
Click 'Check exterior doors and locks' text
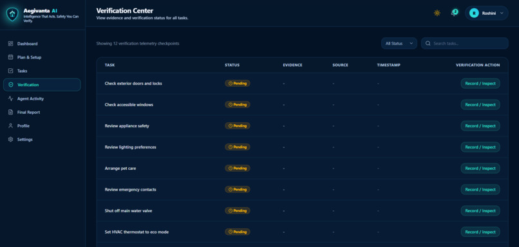pos(133,84)
